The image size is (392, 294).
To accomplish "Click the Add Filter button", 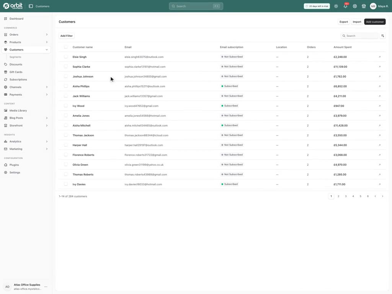I will click(67, 36).
